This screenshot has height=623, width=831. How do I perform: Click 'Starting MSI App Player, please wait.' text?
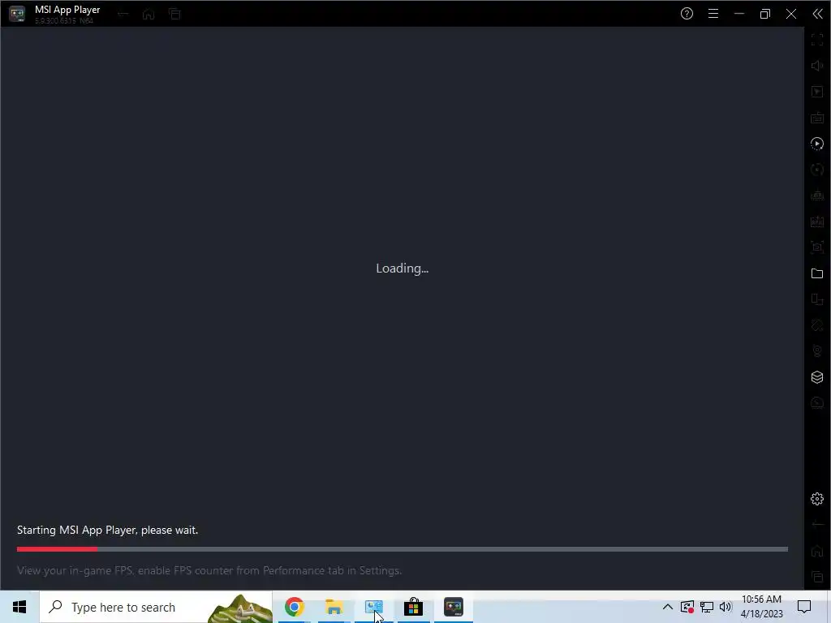tap(108, 531)
